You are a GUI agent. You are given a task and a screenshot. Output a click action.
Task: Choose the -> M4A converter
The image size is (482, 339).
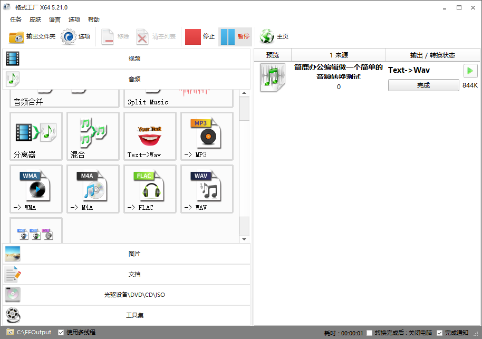pyautogui.click(x=93, y=189)
